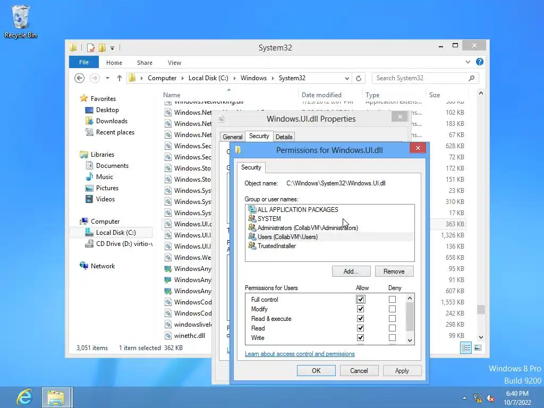
Task: Open Downloads in Favorites
Action: (112, 121)
